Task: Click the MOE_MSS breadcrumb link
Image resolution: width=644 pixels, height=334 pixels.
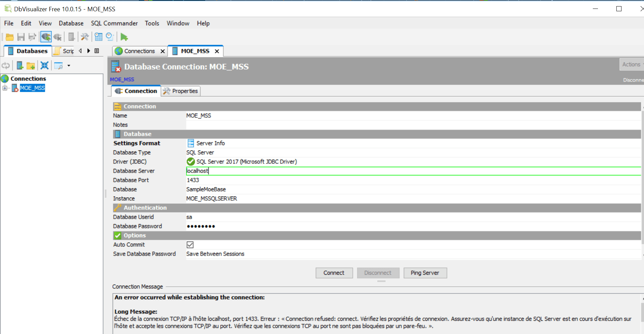Action: (x=122, y=79)
